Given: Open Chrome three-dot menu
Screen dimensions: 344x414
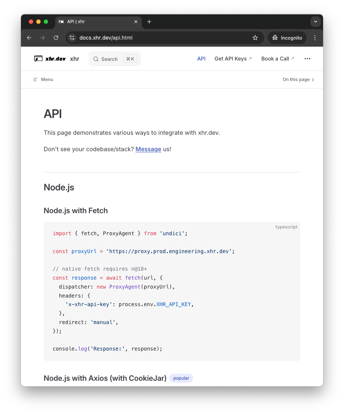Looking at the screenshot, I should [x=315, y=38].
